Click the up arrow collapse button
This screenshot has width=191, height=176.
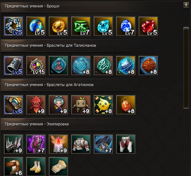186,5
